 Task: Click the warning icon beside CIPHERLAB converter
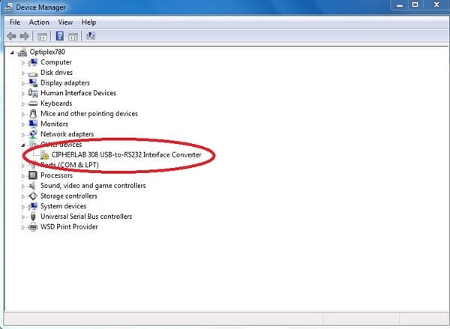[44, 155]
